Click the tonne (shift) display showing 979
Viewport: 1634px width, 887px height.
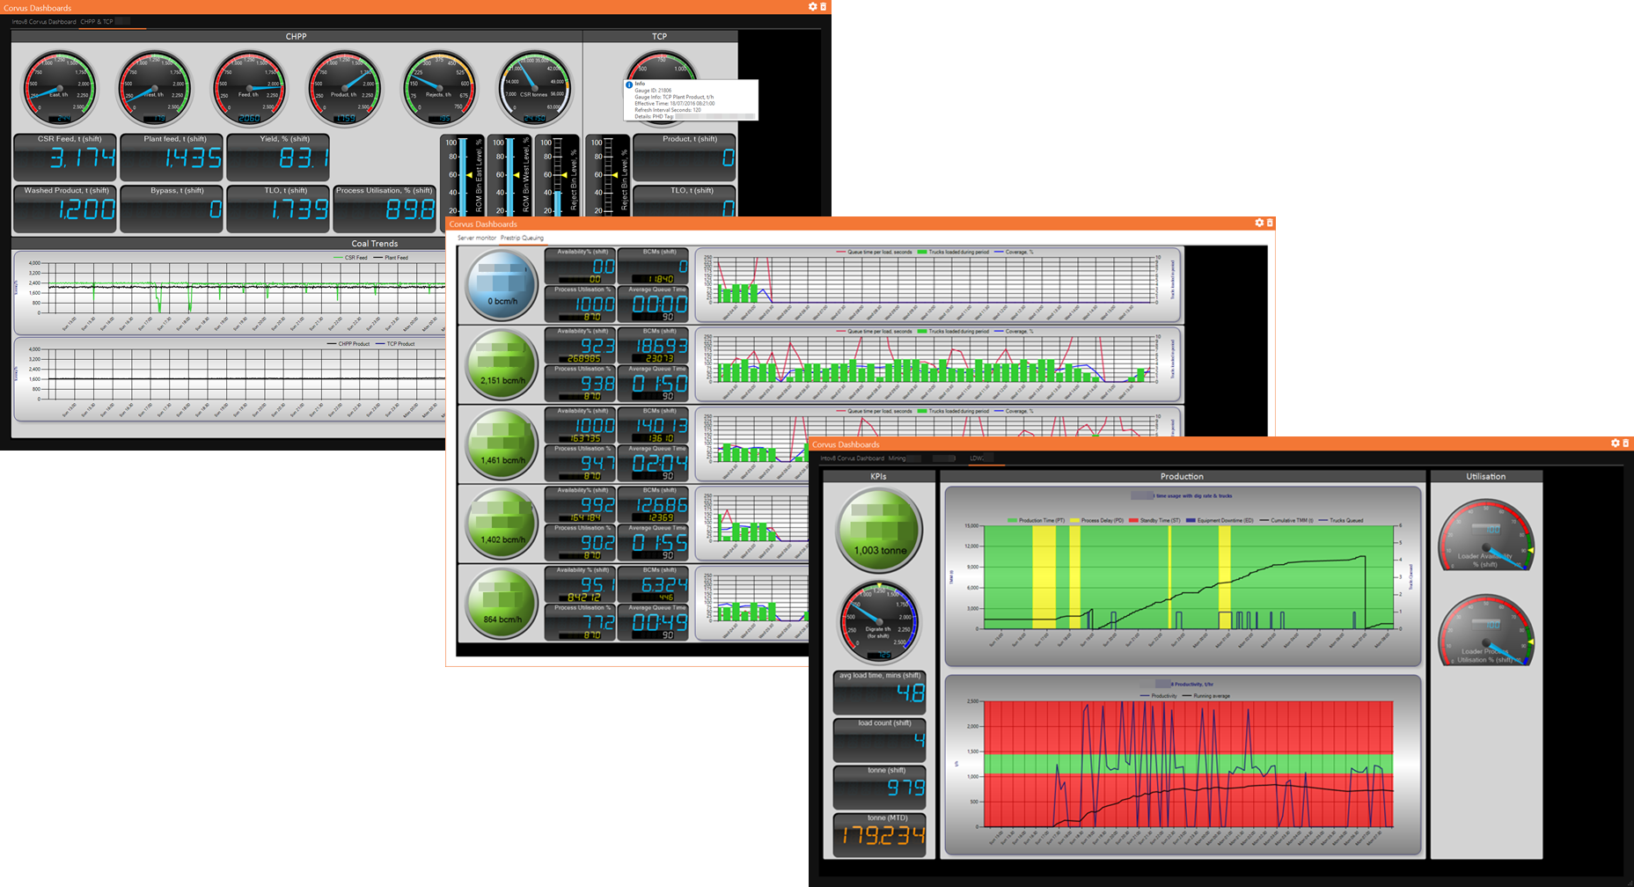click(x=879, y=788)
